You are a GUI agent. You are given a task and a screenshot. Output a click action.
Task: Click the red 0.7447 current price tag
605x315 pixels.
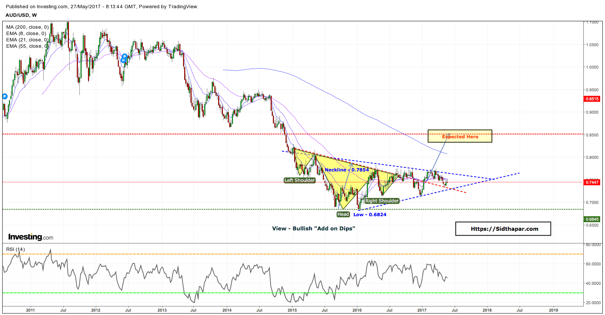pyautogui.click(x=592, y=182)
